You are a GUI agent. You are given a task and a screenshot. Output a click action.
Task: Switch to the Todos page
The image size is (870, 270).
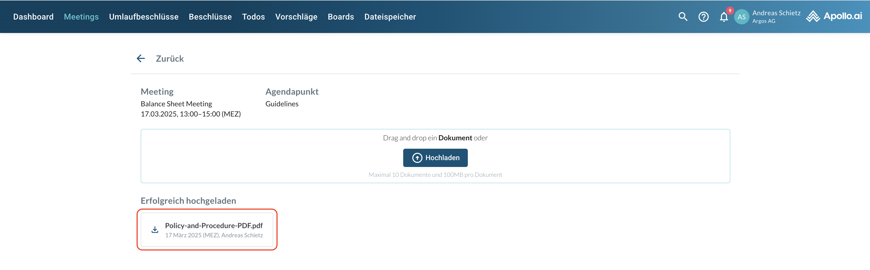pyautogui.click(x=253, y=16)
